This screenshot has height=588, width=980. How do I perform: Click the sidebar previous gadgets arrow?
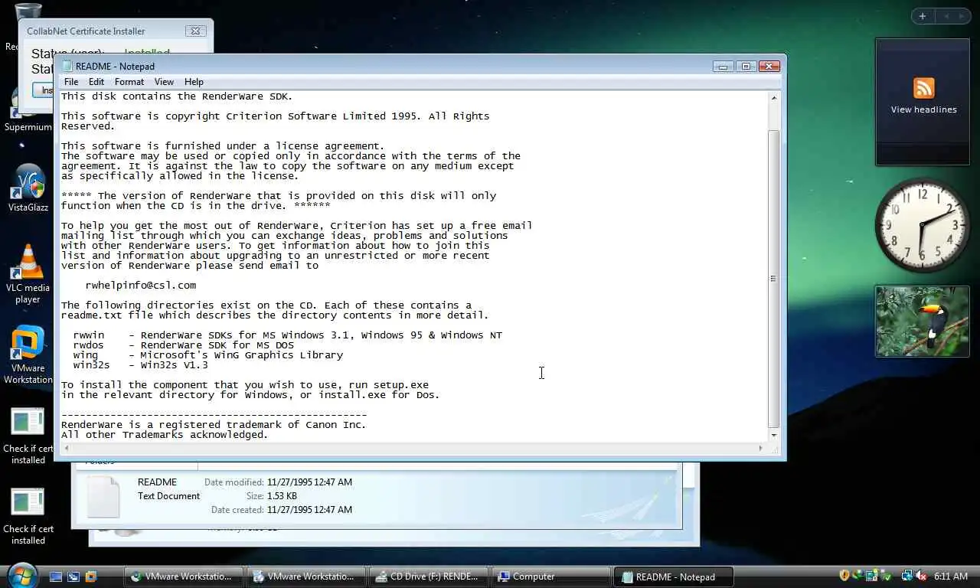945,16
